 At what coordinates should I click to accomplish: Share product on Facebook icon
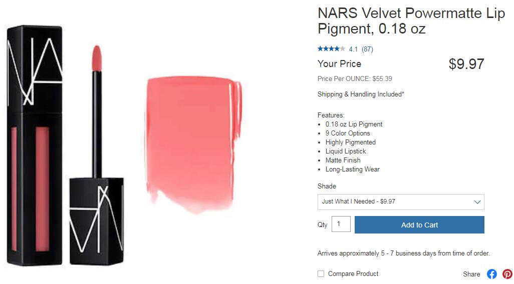click(x=492, y=274)
